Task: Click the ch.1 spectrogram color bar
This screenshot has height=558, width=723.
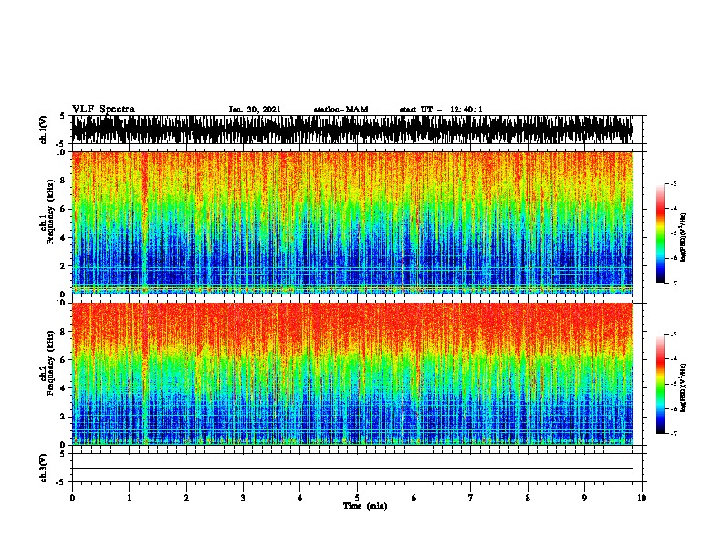Action: pyautogui.click(x=660, y=233)
